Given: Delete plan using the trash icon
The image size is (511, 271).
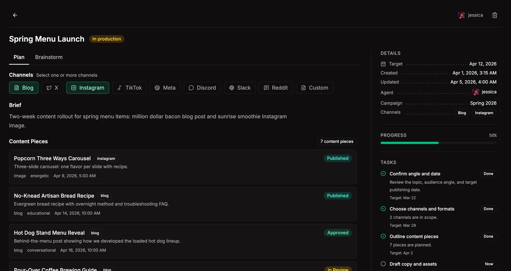Looking at the screenshot, I should tap(495, 15).
